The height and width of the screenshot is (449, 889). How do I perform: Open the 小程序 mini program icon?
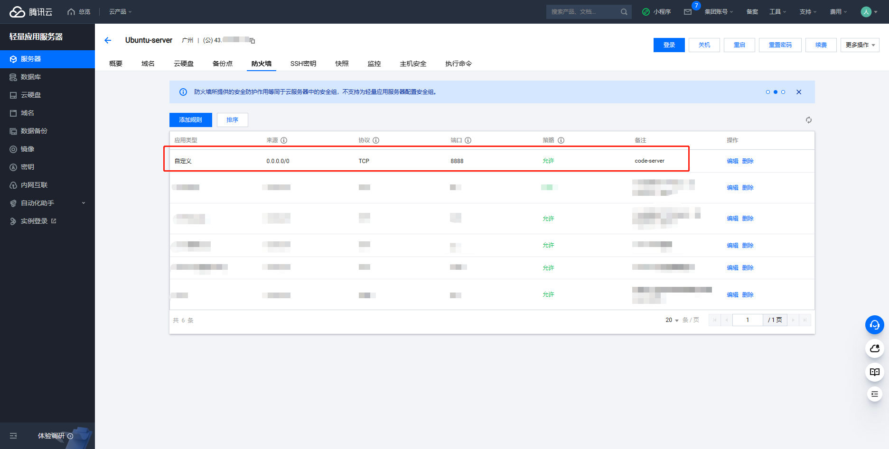[646, 12]
